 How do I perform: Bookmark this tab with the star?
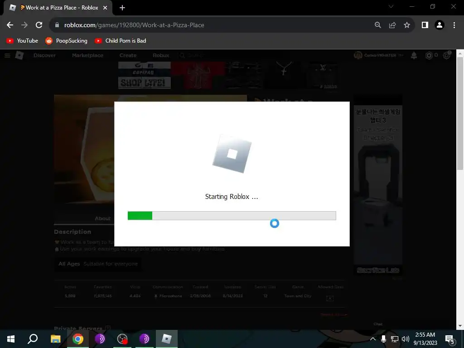(407, 25)
